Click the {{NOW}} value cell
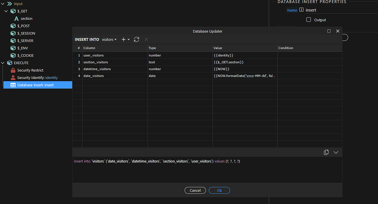This screenshot has width=378, height=204. (x=245, y=69)
